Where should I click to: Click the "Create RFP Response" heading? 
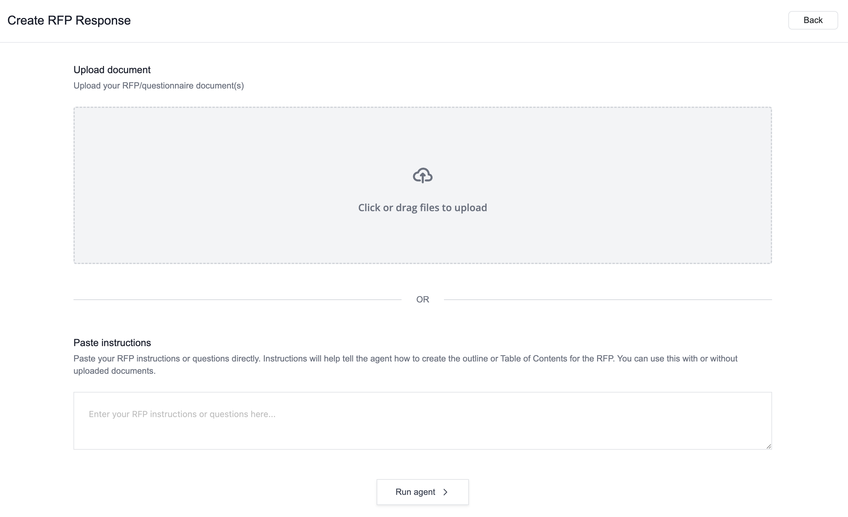pyautogui.click(x=69, y=21)
